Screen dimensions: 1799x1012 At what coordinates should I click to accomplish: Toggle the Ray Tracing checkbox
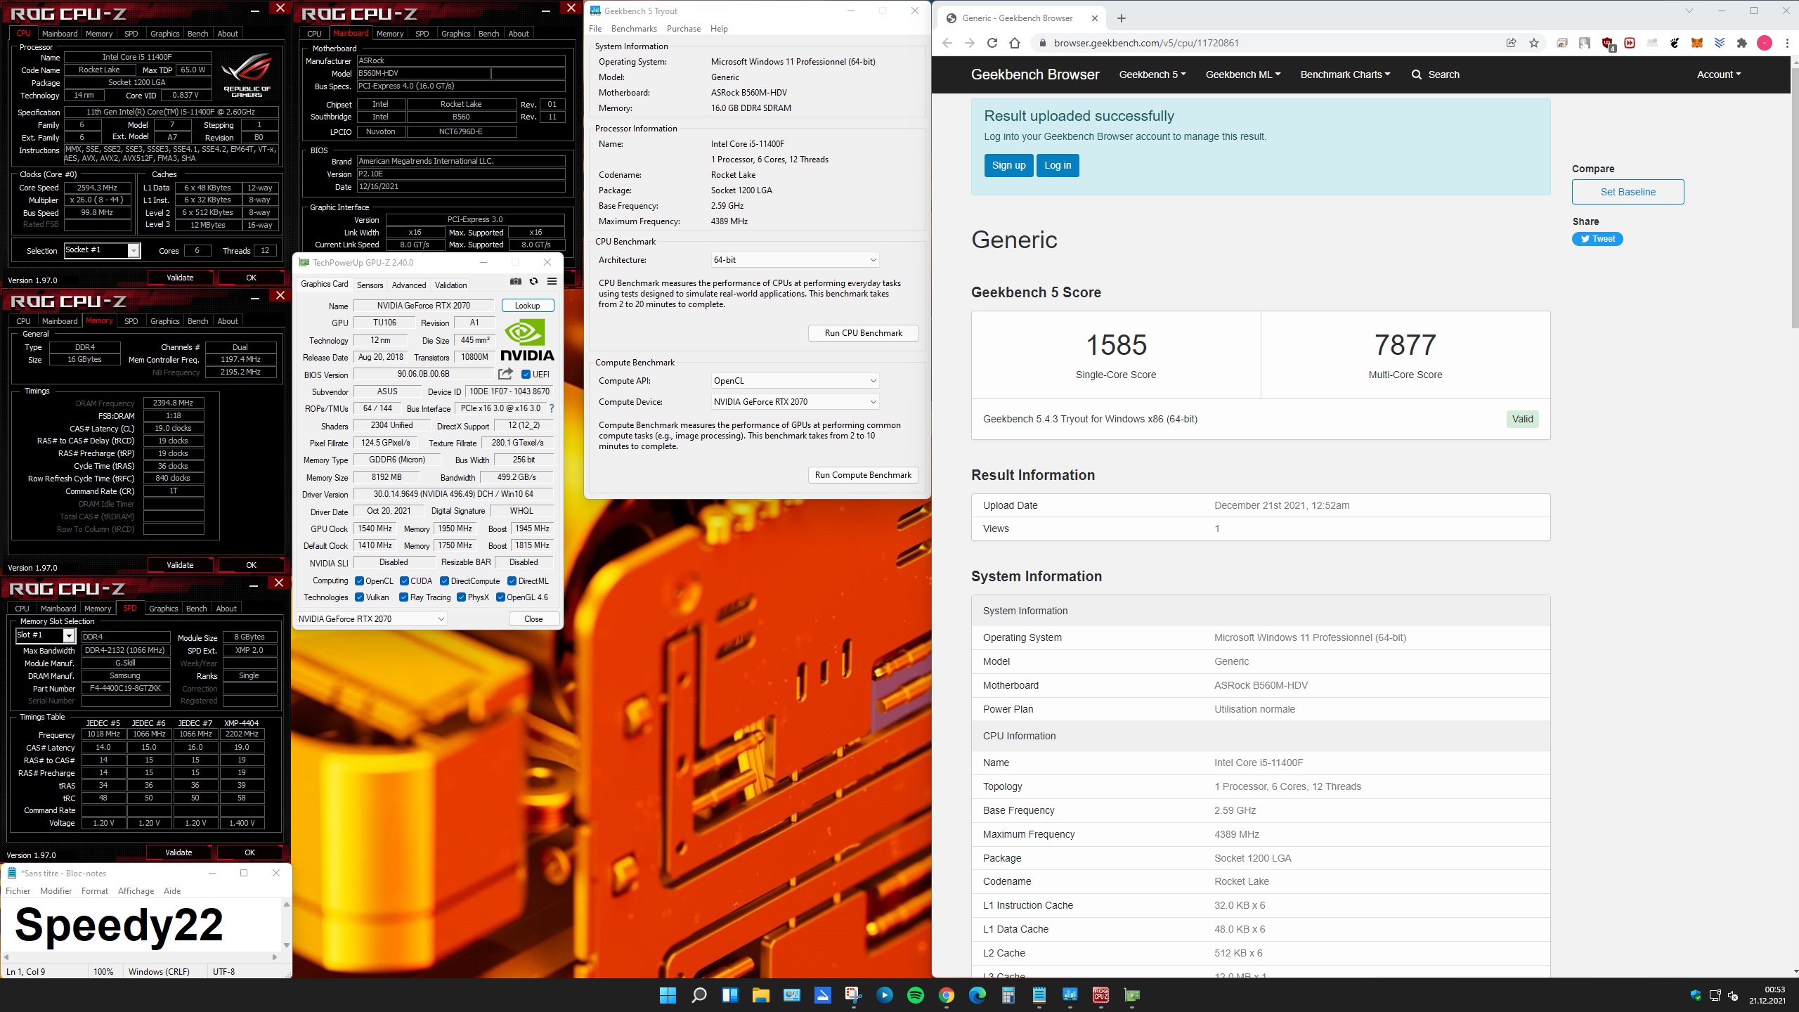click(403, 597)
